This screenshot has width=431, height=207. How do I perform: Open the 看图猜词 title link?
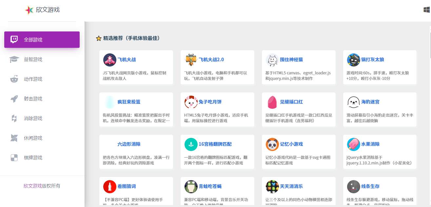point(127,186)
